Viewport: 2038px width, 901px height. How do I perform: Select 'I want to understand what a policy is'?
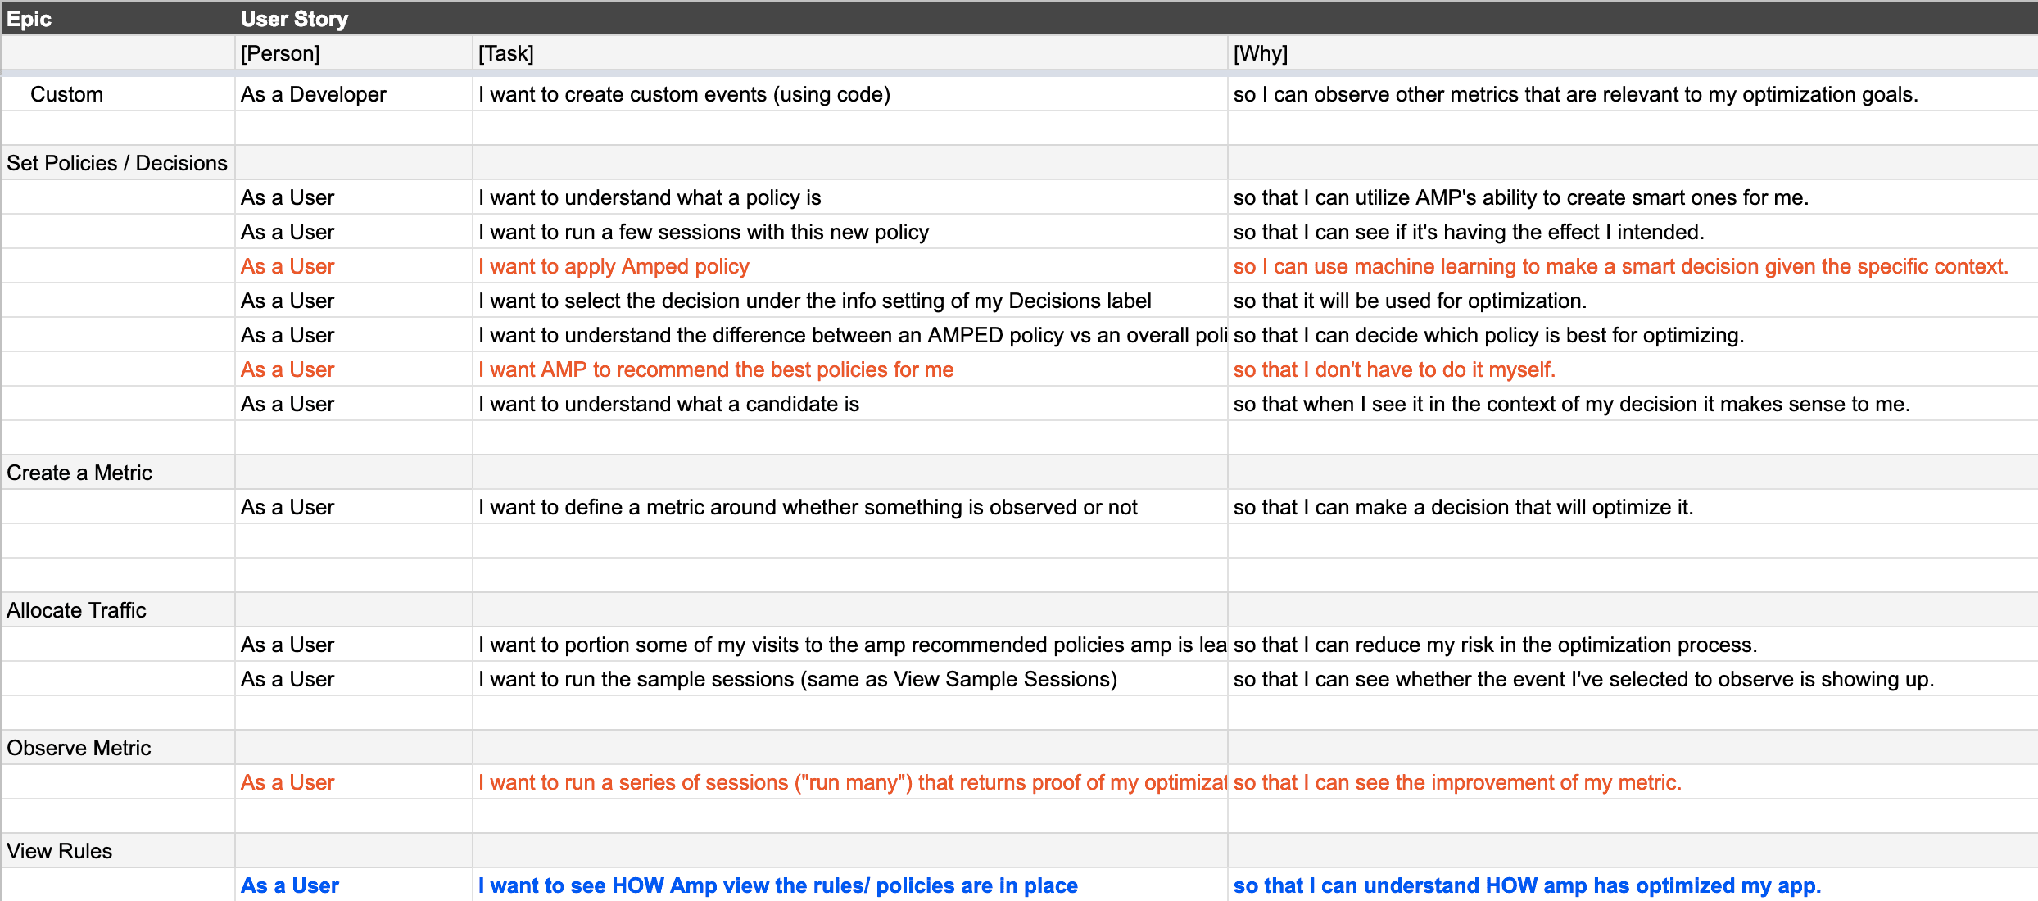tap(849, 197)
